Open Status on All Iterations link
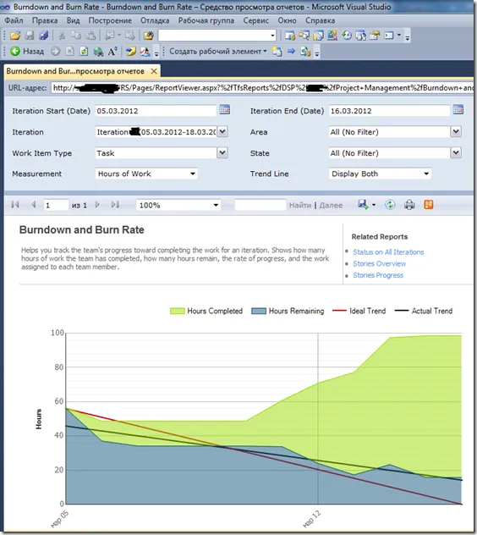 388,252
